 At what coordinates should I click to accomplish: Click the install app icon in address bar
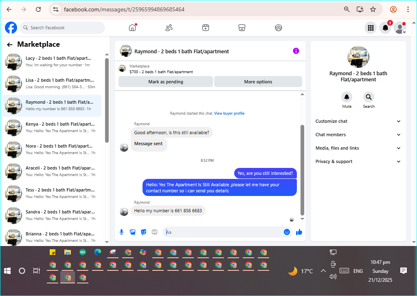[x=360, y=9]
